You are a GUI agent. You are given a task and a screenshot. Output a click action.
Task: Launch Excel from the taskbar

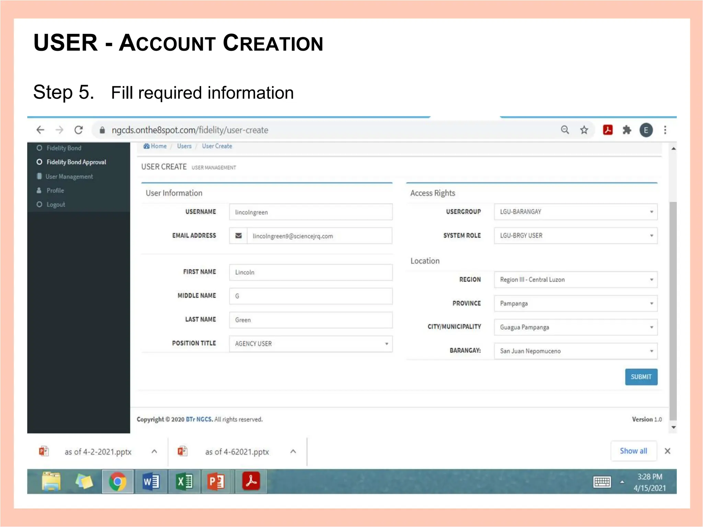[184, 482]
